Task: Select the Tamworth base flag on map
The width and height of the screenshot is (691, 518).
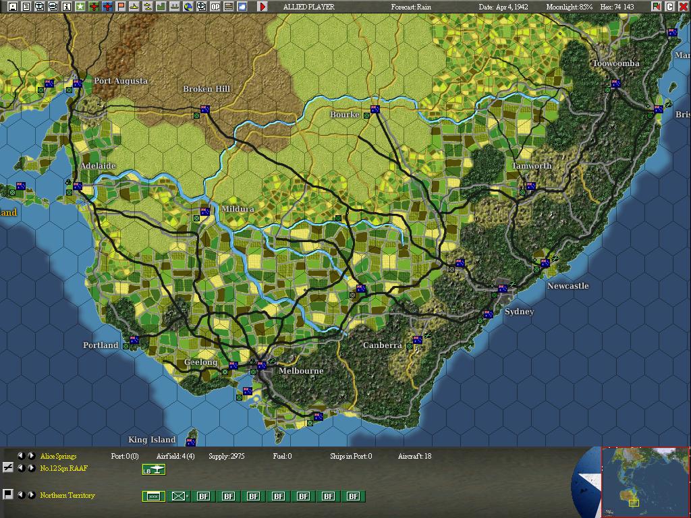Action: (x=531, y=186)
